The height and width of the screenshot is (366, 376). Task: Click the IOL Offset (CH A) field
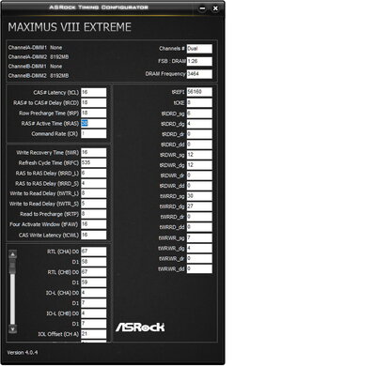click(94, 334)
